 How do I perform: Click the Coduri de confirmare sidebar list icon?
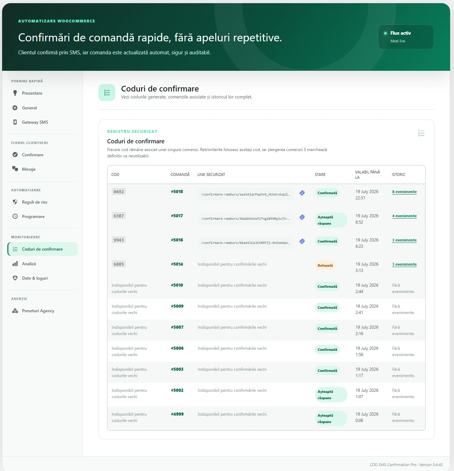click(15, 249)
